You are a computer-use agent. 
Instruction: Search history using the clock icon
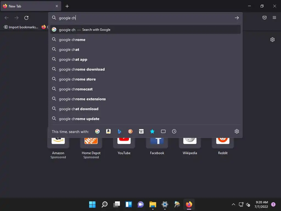(174, 131)
